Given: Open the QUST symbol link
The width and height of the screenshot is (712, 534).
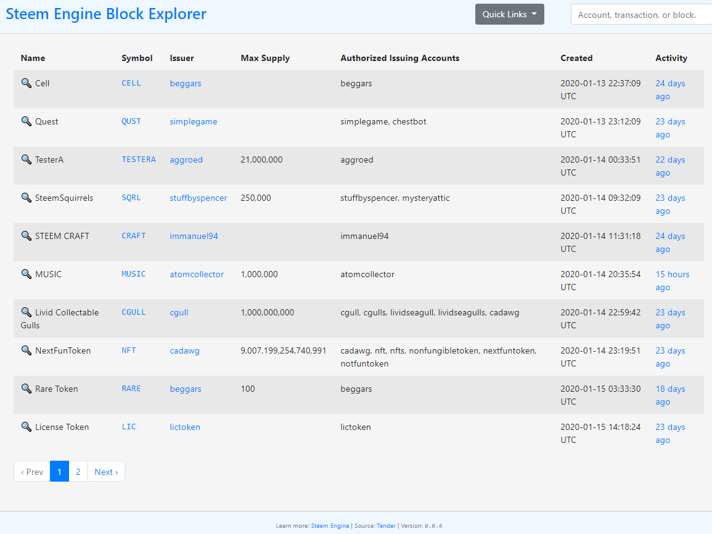Looking at the screenshot, I should [131, 121].
